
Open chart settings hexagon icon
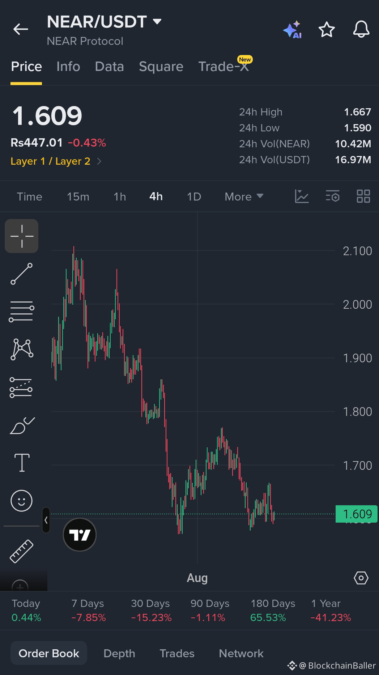[361, 578]
